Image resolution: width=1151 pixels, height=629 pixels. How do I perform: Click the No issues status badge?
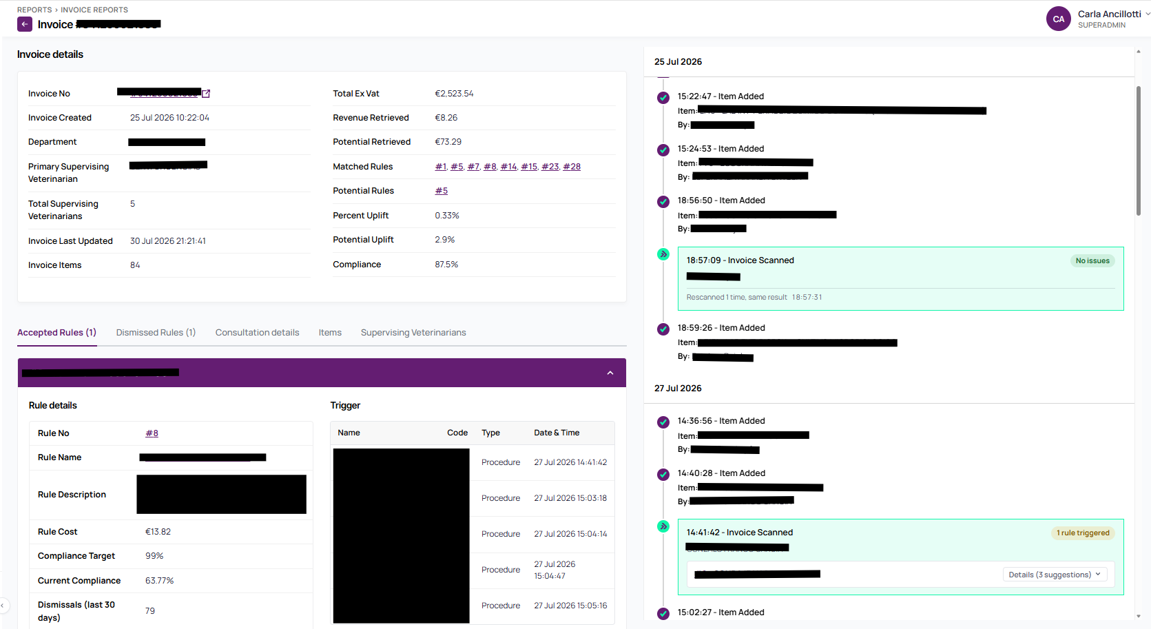point(1092,261)
